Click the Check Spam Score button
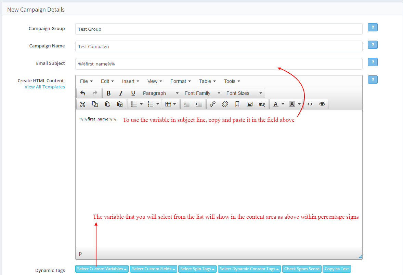Screen dimensions: 403x275 pyautogui.click(x=302, y=269)
